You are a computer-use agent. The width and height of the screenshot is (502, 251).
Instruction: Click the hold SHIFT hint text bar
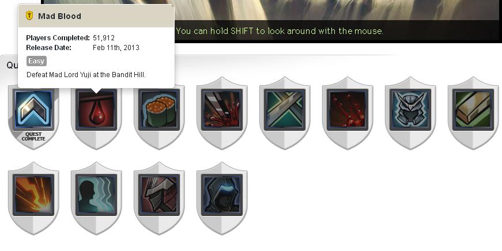coord(280,31)
